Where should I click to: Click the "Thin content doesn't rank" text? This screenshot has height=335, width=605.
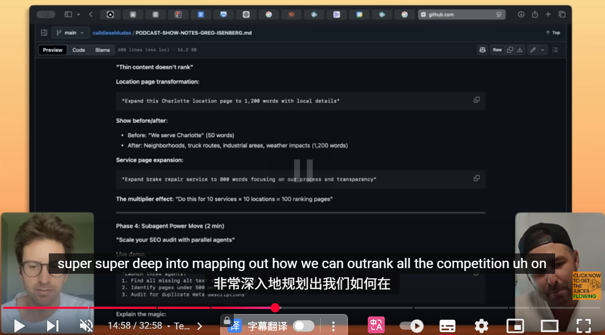[154, 67]
